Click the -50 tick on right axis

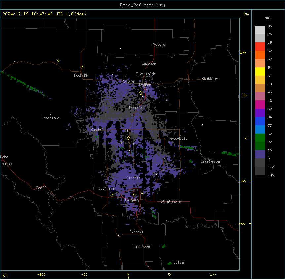click(x=243, y=181)
